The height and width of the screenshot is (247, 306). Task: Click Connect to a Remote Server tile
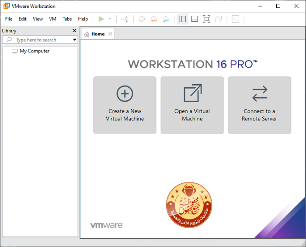(260, 105)
